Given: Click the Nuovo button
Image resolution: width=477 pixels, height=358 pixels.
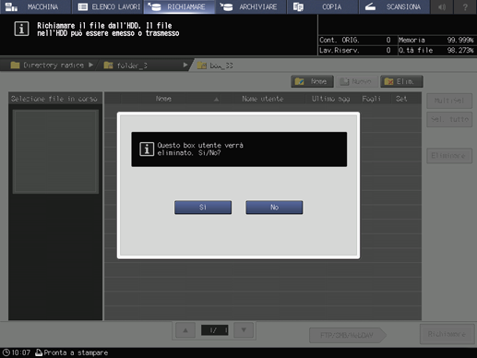Looking at the screenshot, I should point(356,81).
